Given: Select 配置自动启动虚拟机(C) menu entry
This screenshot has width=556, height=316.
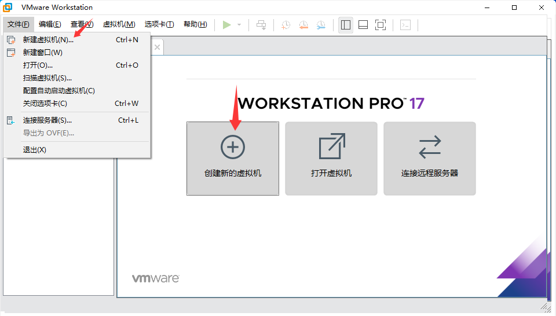Looking at the screenshot, I should point(76,91).
